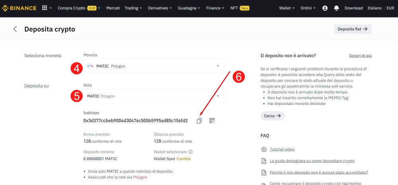
Task: Open La guida dettagliata su come depositare link
Action: coord(312,161)
